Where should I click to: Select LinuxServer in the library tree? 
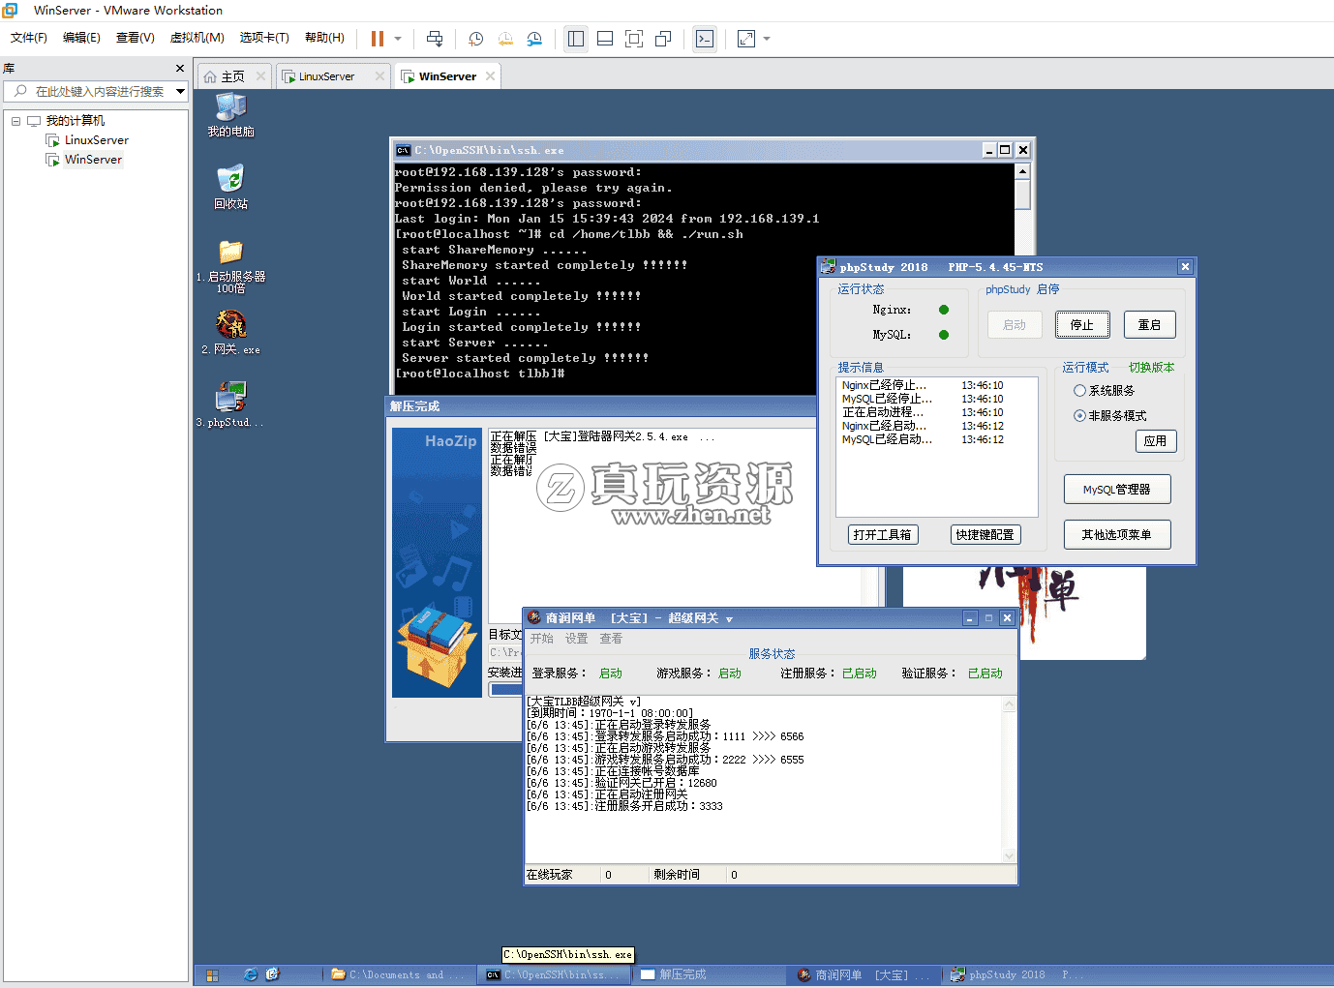96,140
